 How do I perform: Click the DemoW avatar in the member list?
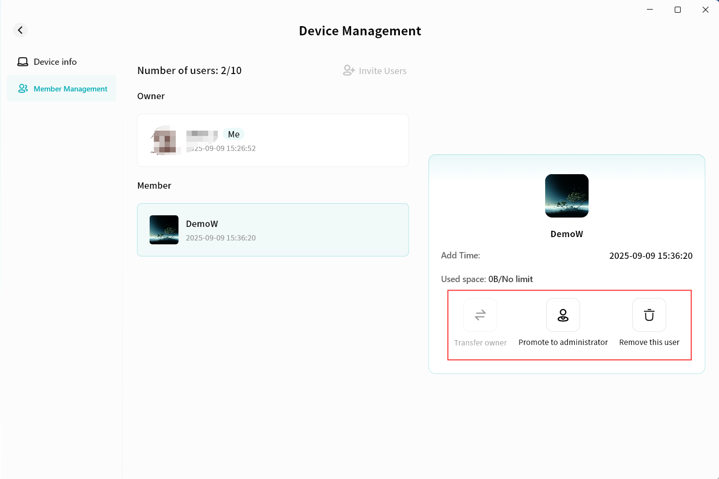164,230
